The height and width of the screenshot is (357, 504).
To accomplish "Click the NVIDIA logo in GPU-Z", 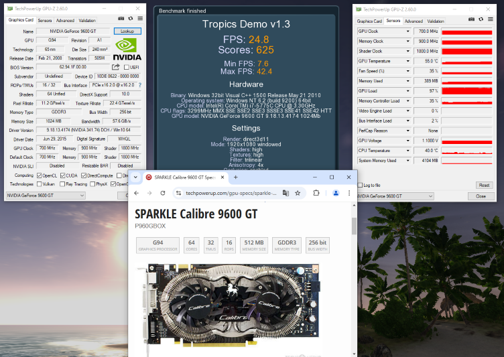I will (x=127, y=49).
